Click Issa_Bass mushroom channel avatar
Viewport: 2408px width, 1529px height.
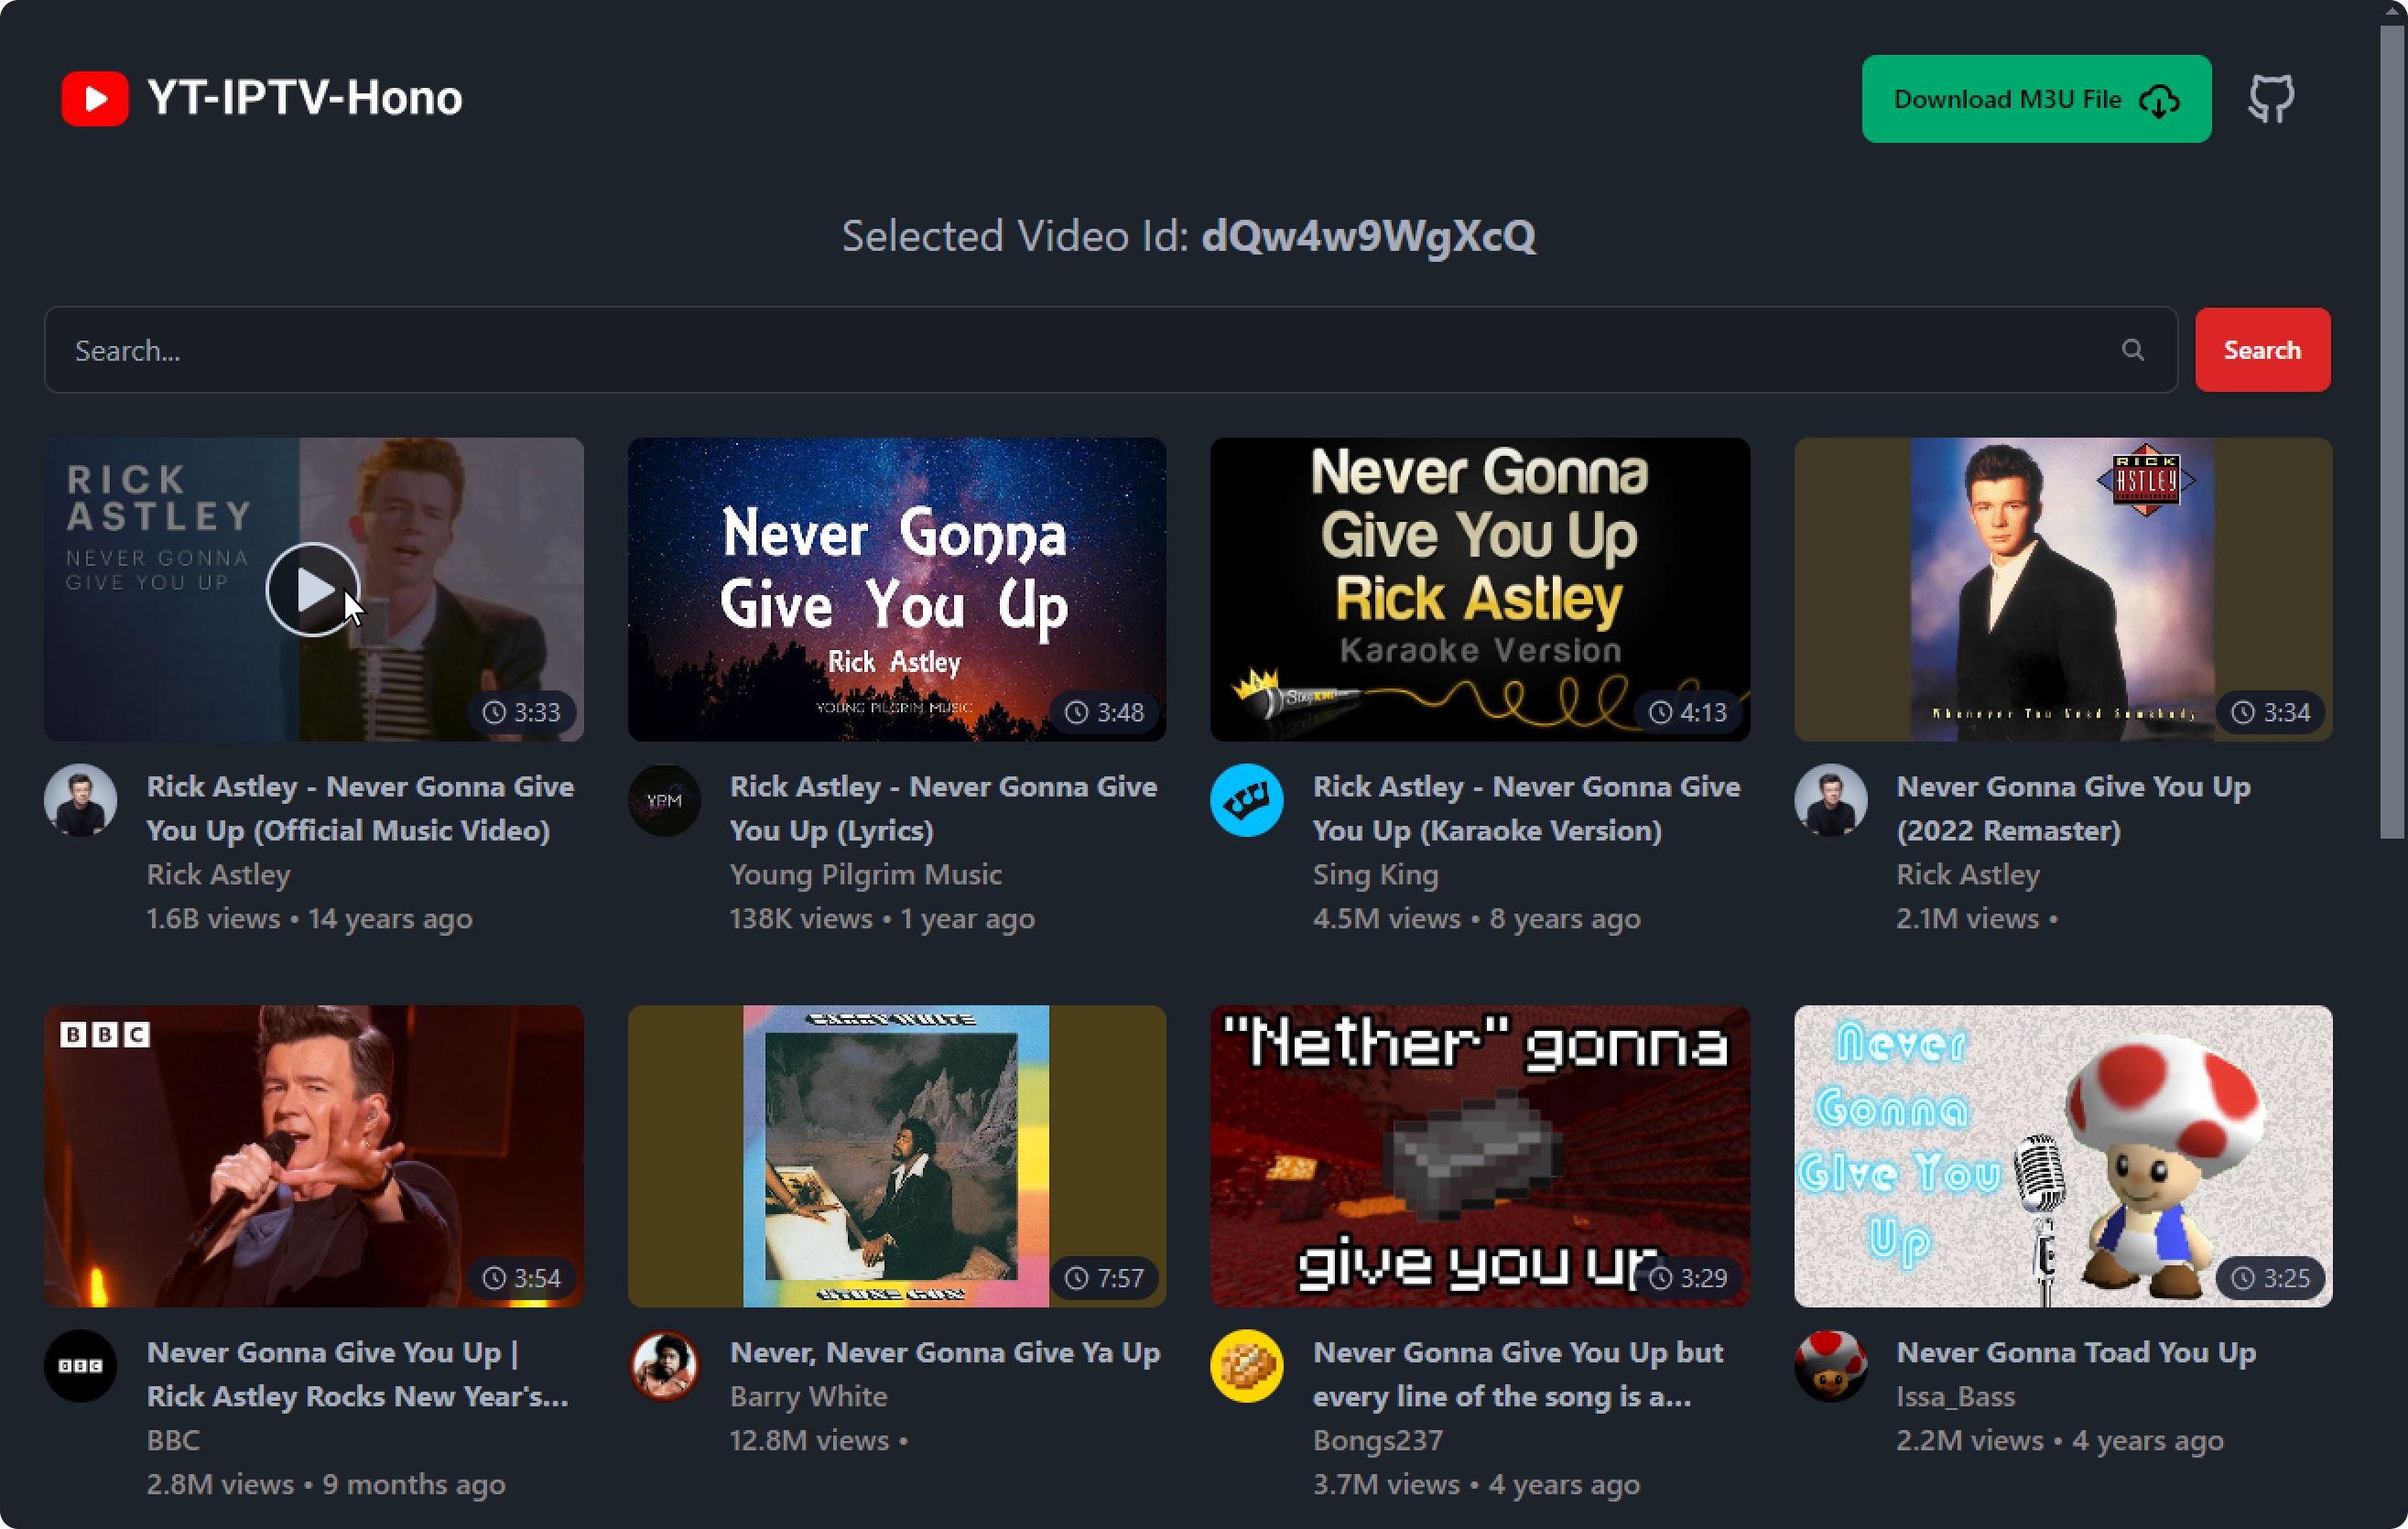click(x=1830, y=1365)
